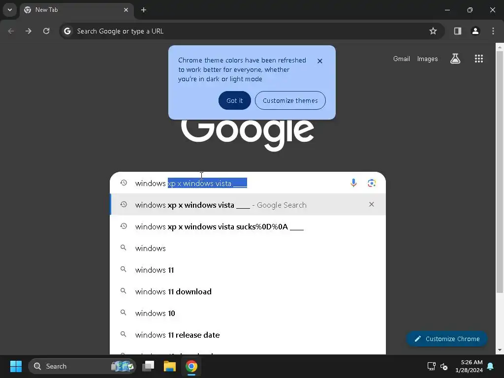Screen dimensions: 504x378
Task: Open network status tray icon
Action: coord(431,366)
